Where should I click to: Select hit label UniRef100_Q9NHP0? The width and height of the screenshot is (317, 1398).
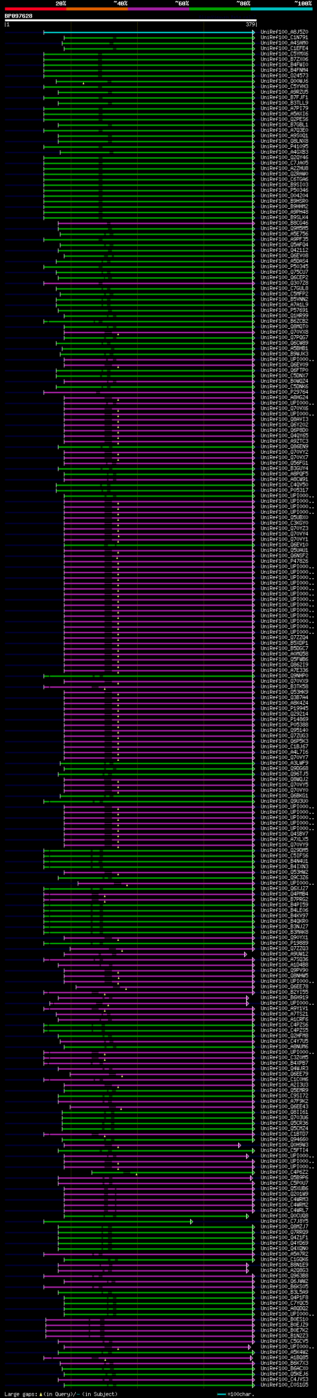pyautogui.click(x=284, y=675)
